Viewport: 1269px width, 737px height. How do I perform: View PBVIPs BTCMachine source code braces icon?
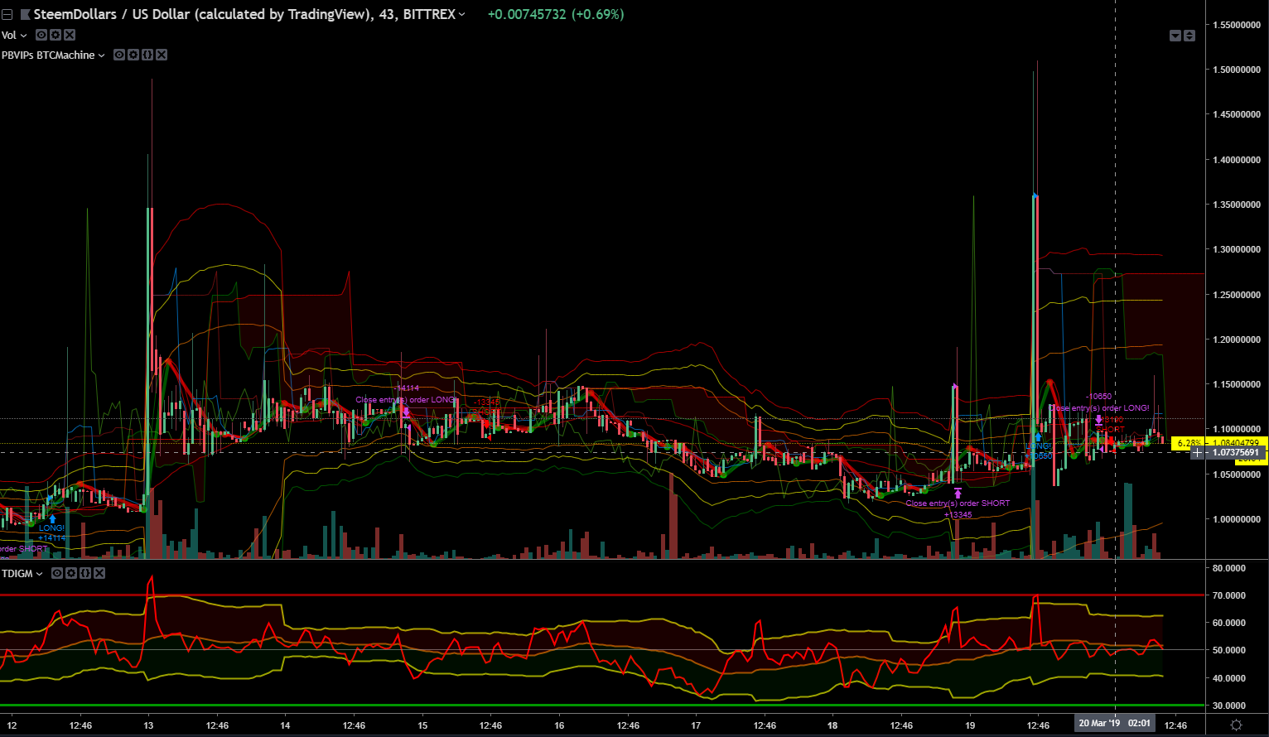click(147, 55)
